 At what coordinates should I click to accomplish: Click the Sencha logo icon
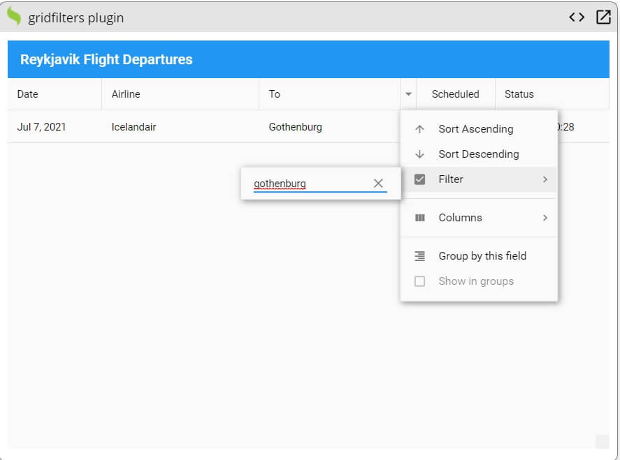pyautogui.click(x=13, y=17)
